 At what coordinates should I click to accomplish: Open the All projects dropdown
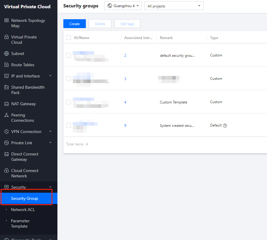[174, 6]
